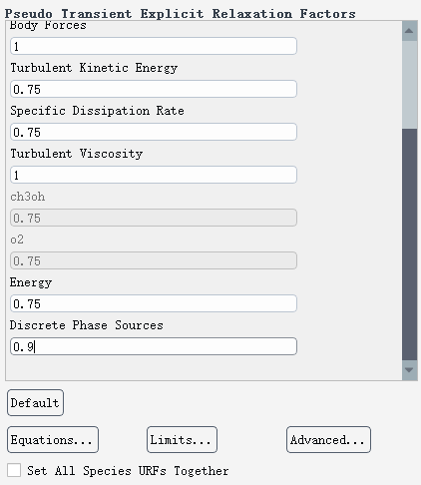Click the Default button
Screen dimensions: 421x485
pyautogui.click(x=35, y=403)
